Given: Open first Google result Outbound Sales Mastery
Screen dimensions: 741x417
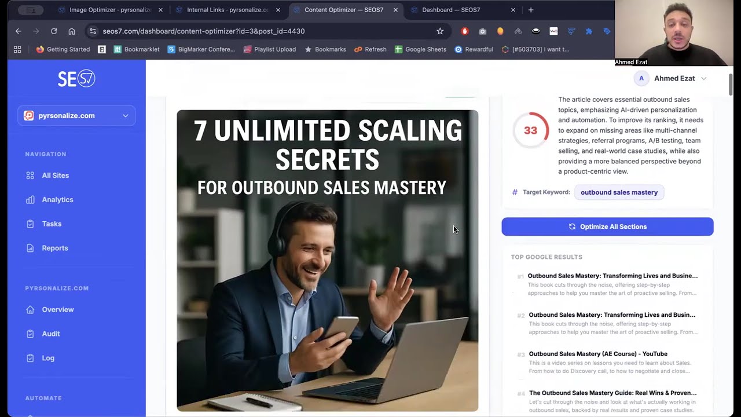Looking at the screenshot, I should [612, 276].
